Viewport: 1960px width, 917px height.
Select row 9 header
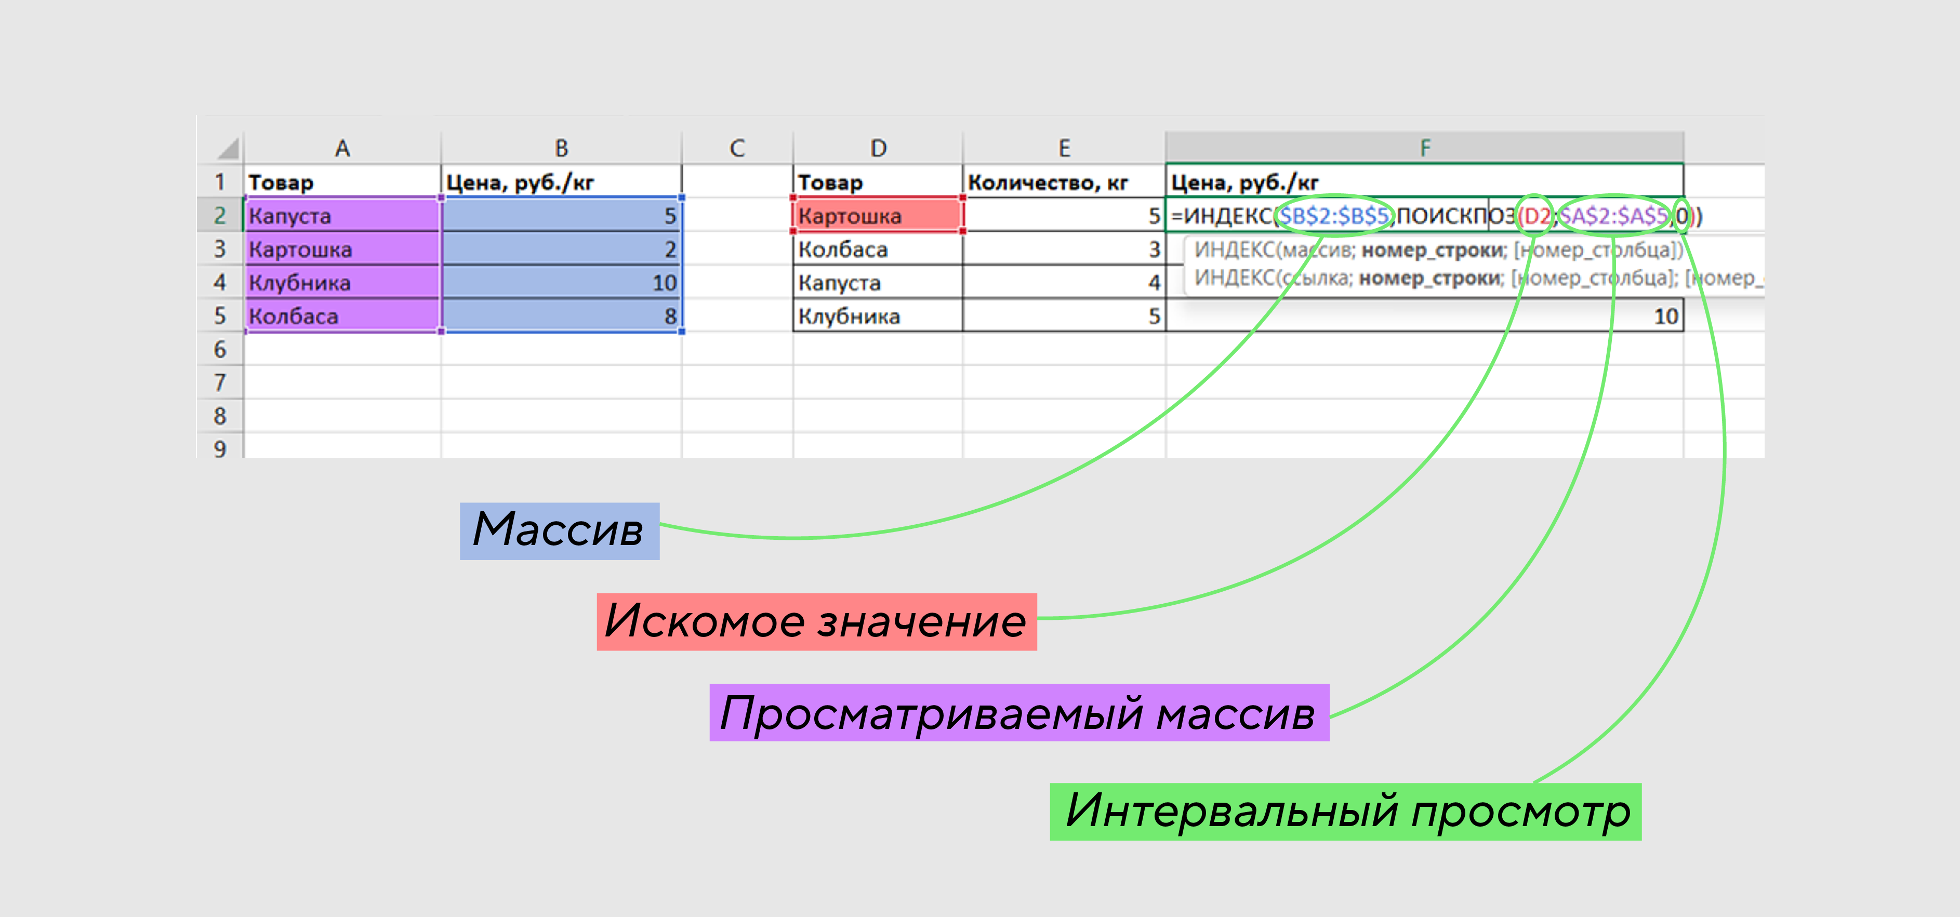tap(220, 447)
